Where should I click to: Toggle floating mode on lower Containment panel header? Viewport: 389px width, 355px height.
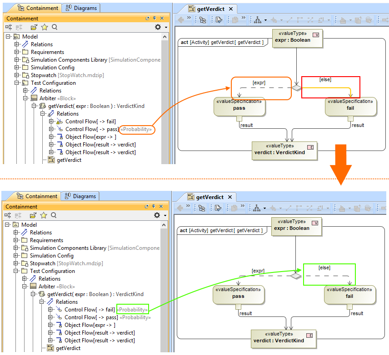(x=146, y=207)
